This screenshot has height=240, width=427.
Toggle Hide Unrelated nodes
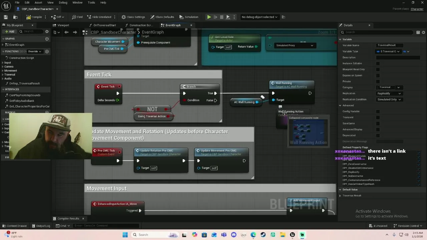coord(99,17)
